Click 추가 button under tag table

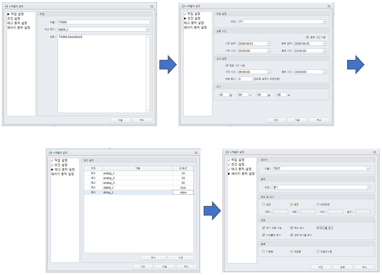(x=153, y=258)
